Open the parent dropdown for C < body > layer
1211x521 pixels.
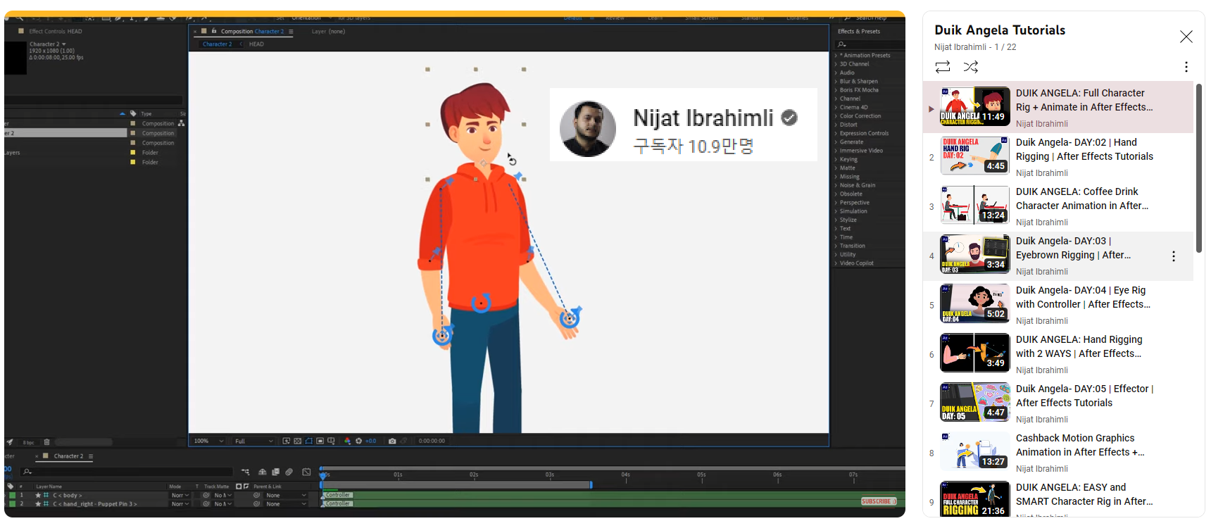[x=286, y=496]
